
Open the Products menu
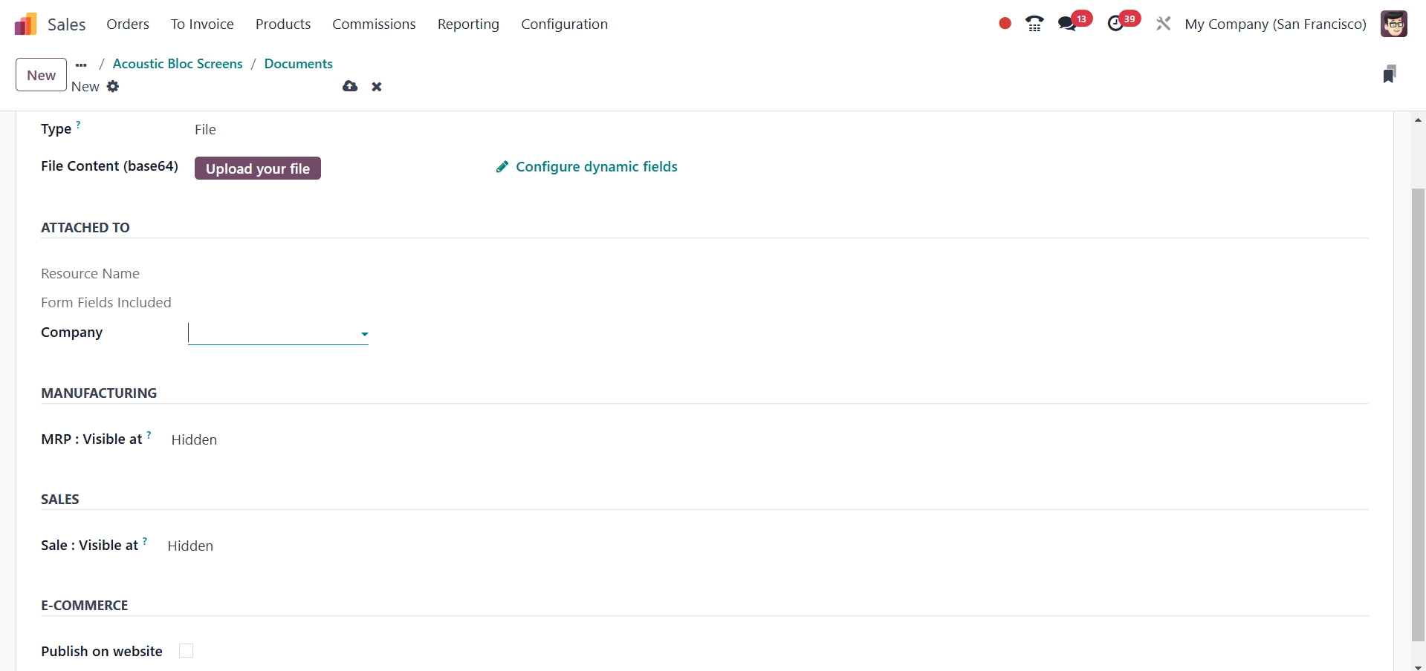(x=283, y=24)
